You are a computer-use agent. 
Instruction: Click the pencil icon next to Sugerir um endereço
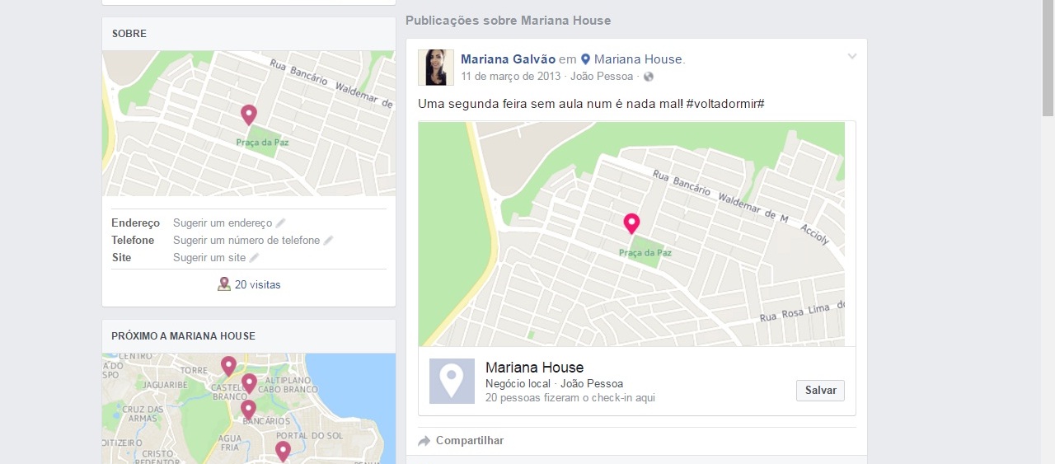point(280,223)
